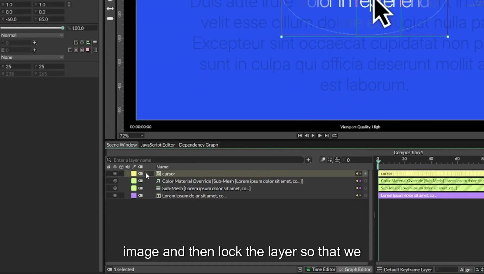Toggle the solo dot on cursor layer

click(x=366, y=174)
